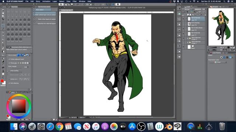
Task: Open the Animation menu
Action: [46, 1]
